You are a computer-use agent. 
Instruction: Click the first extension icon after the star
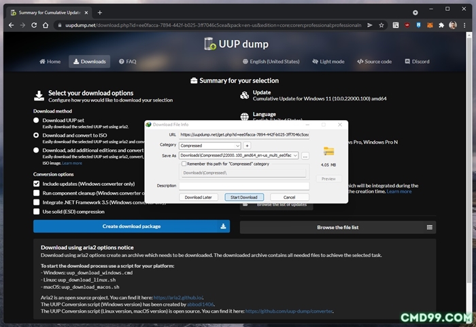pos(396,25)
